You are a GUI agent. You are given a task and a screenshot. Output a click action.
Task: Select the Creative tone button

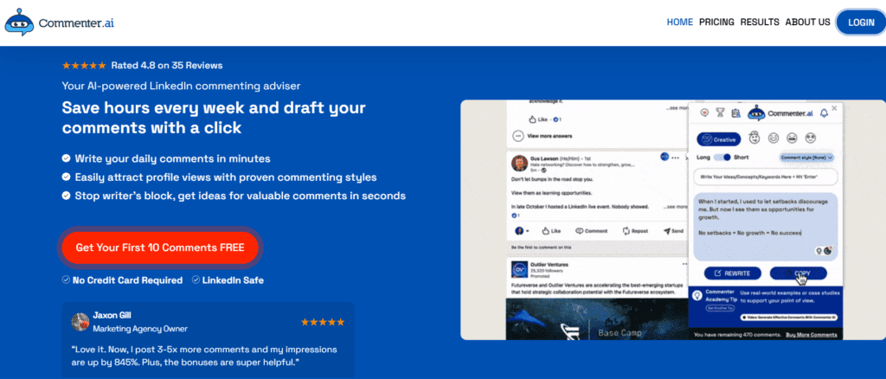point(718,139)
